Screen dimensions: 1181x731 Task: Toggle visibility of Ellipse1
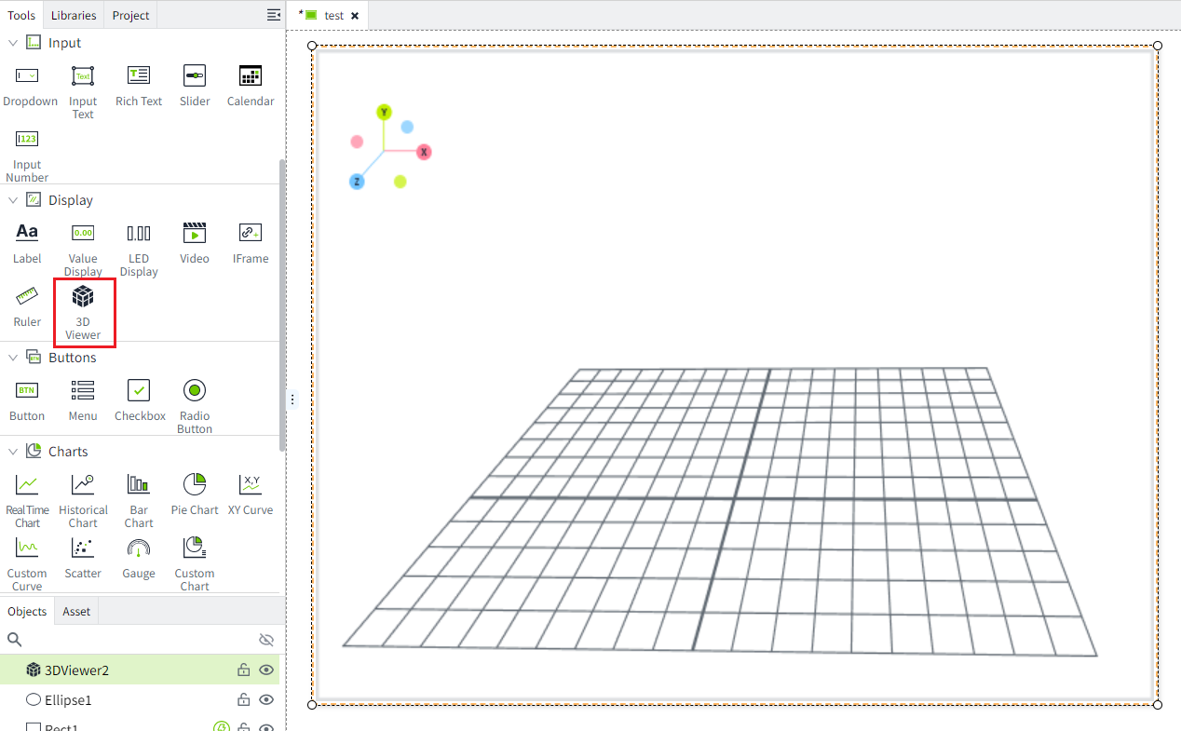266,700
